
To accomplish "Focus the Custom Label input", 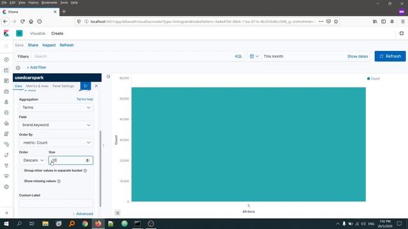I will [x=56, y=203].
